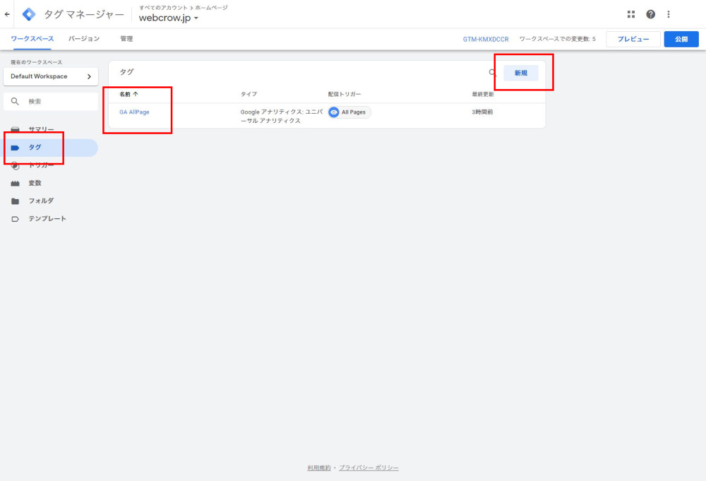Switch to the バージョン tab
This screenshot has height=481, width=706.
[x=84, y=39]
